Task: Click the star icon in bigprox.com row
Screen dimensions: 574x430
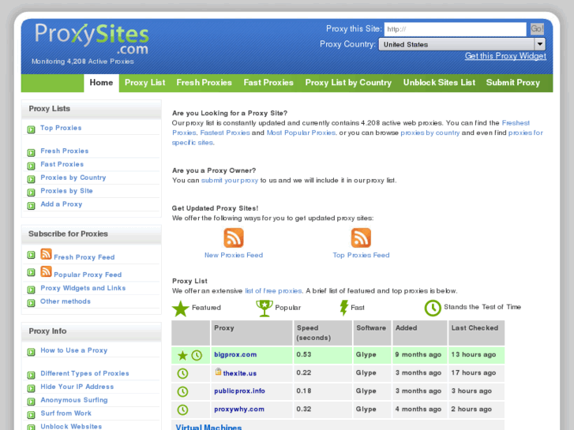Action: click(182, 355)
